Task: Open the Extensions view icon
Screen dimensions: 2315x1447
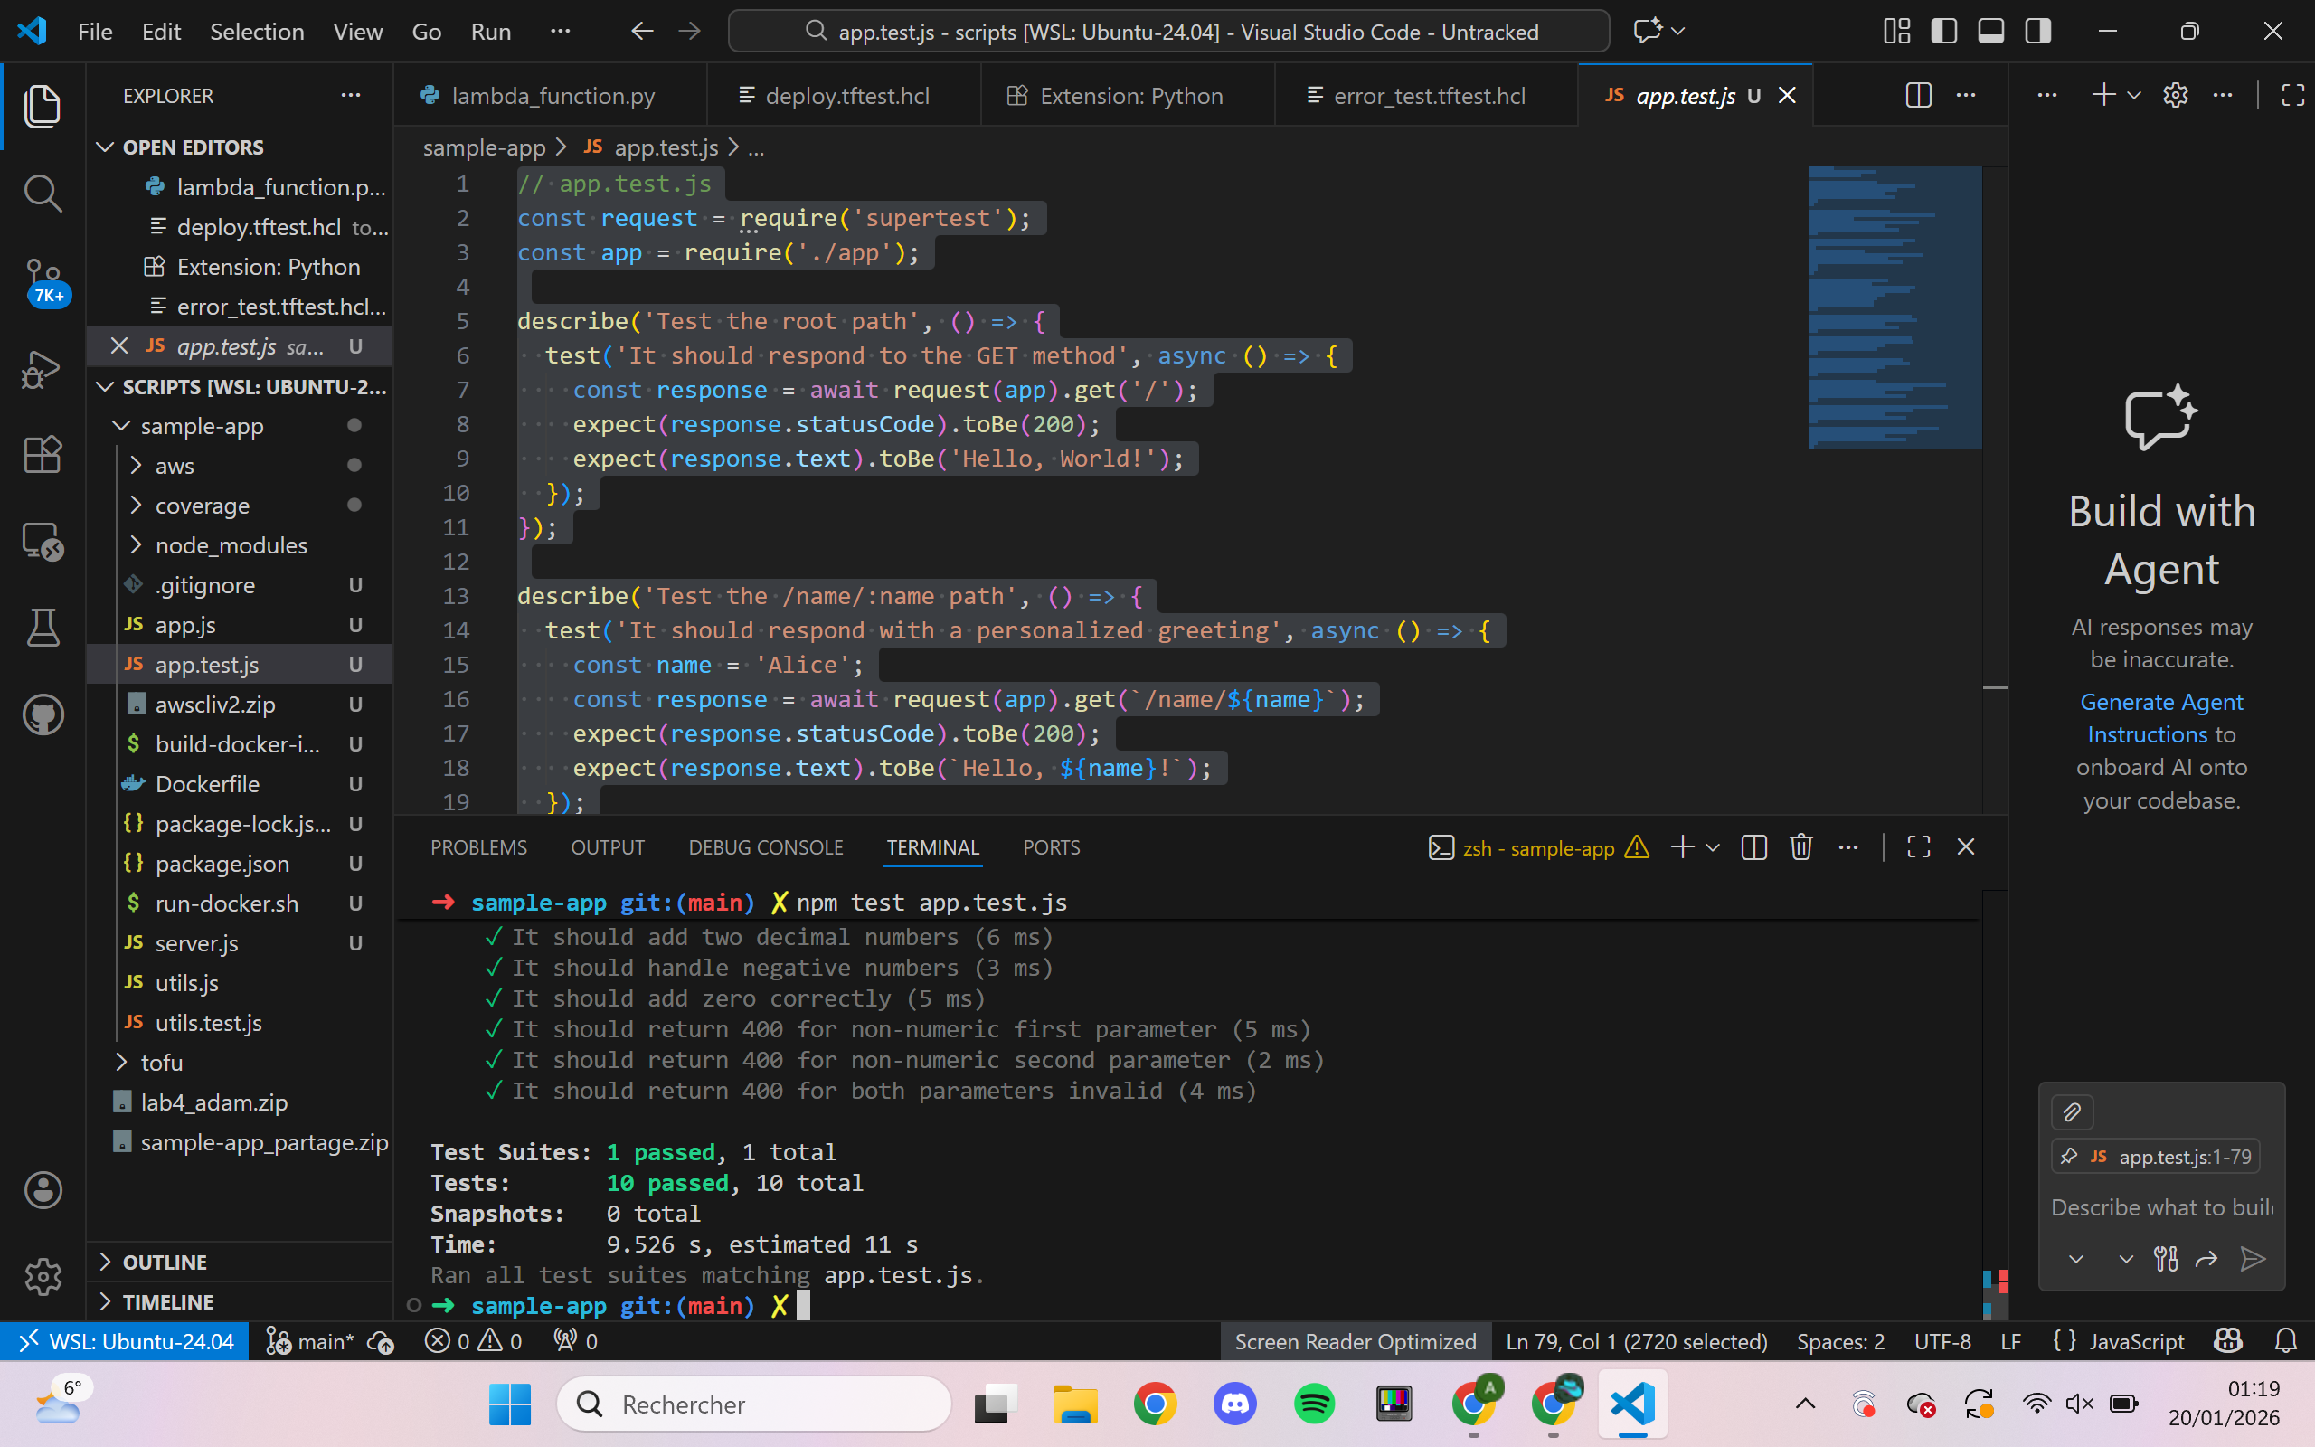Action: tap(43, 455)
